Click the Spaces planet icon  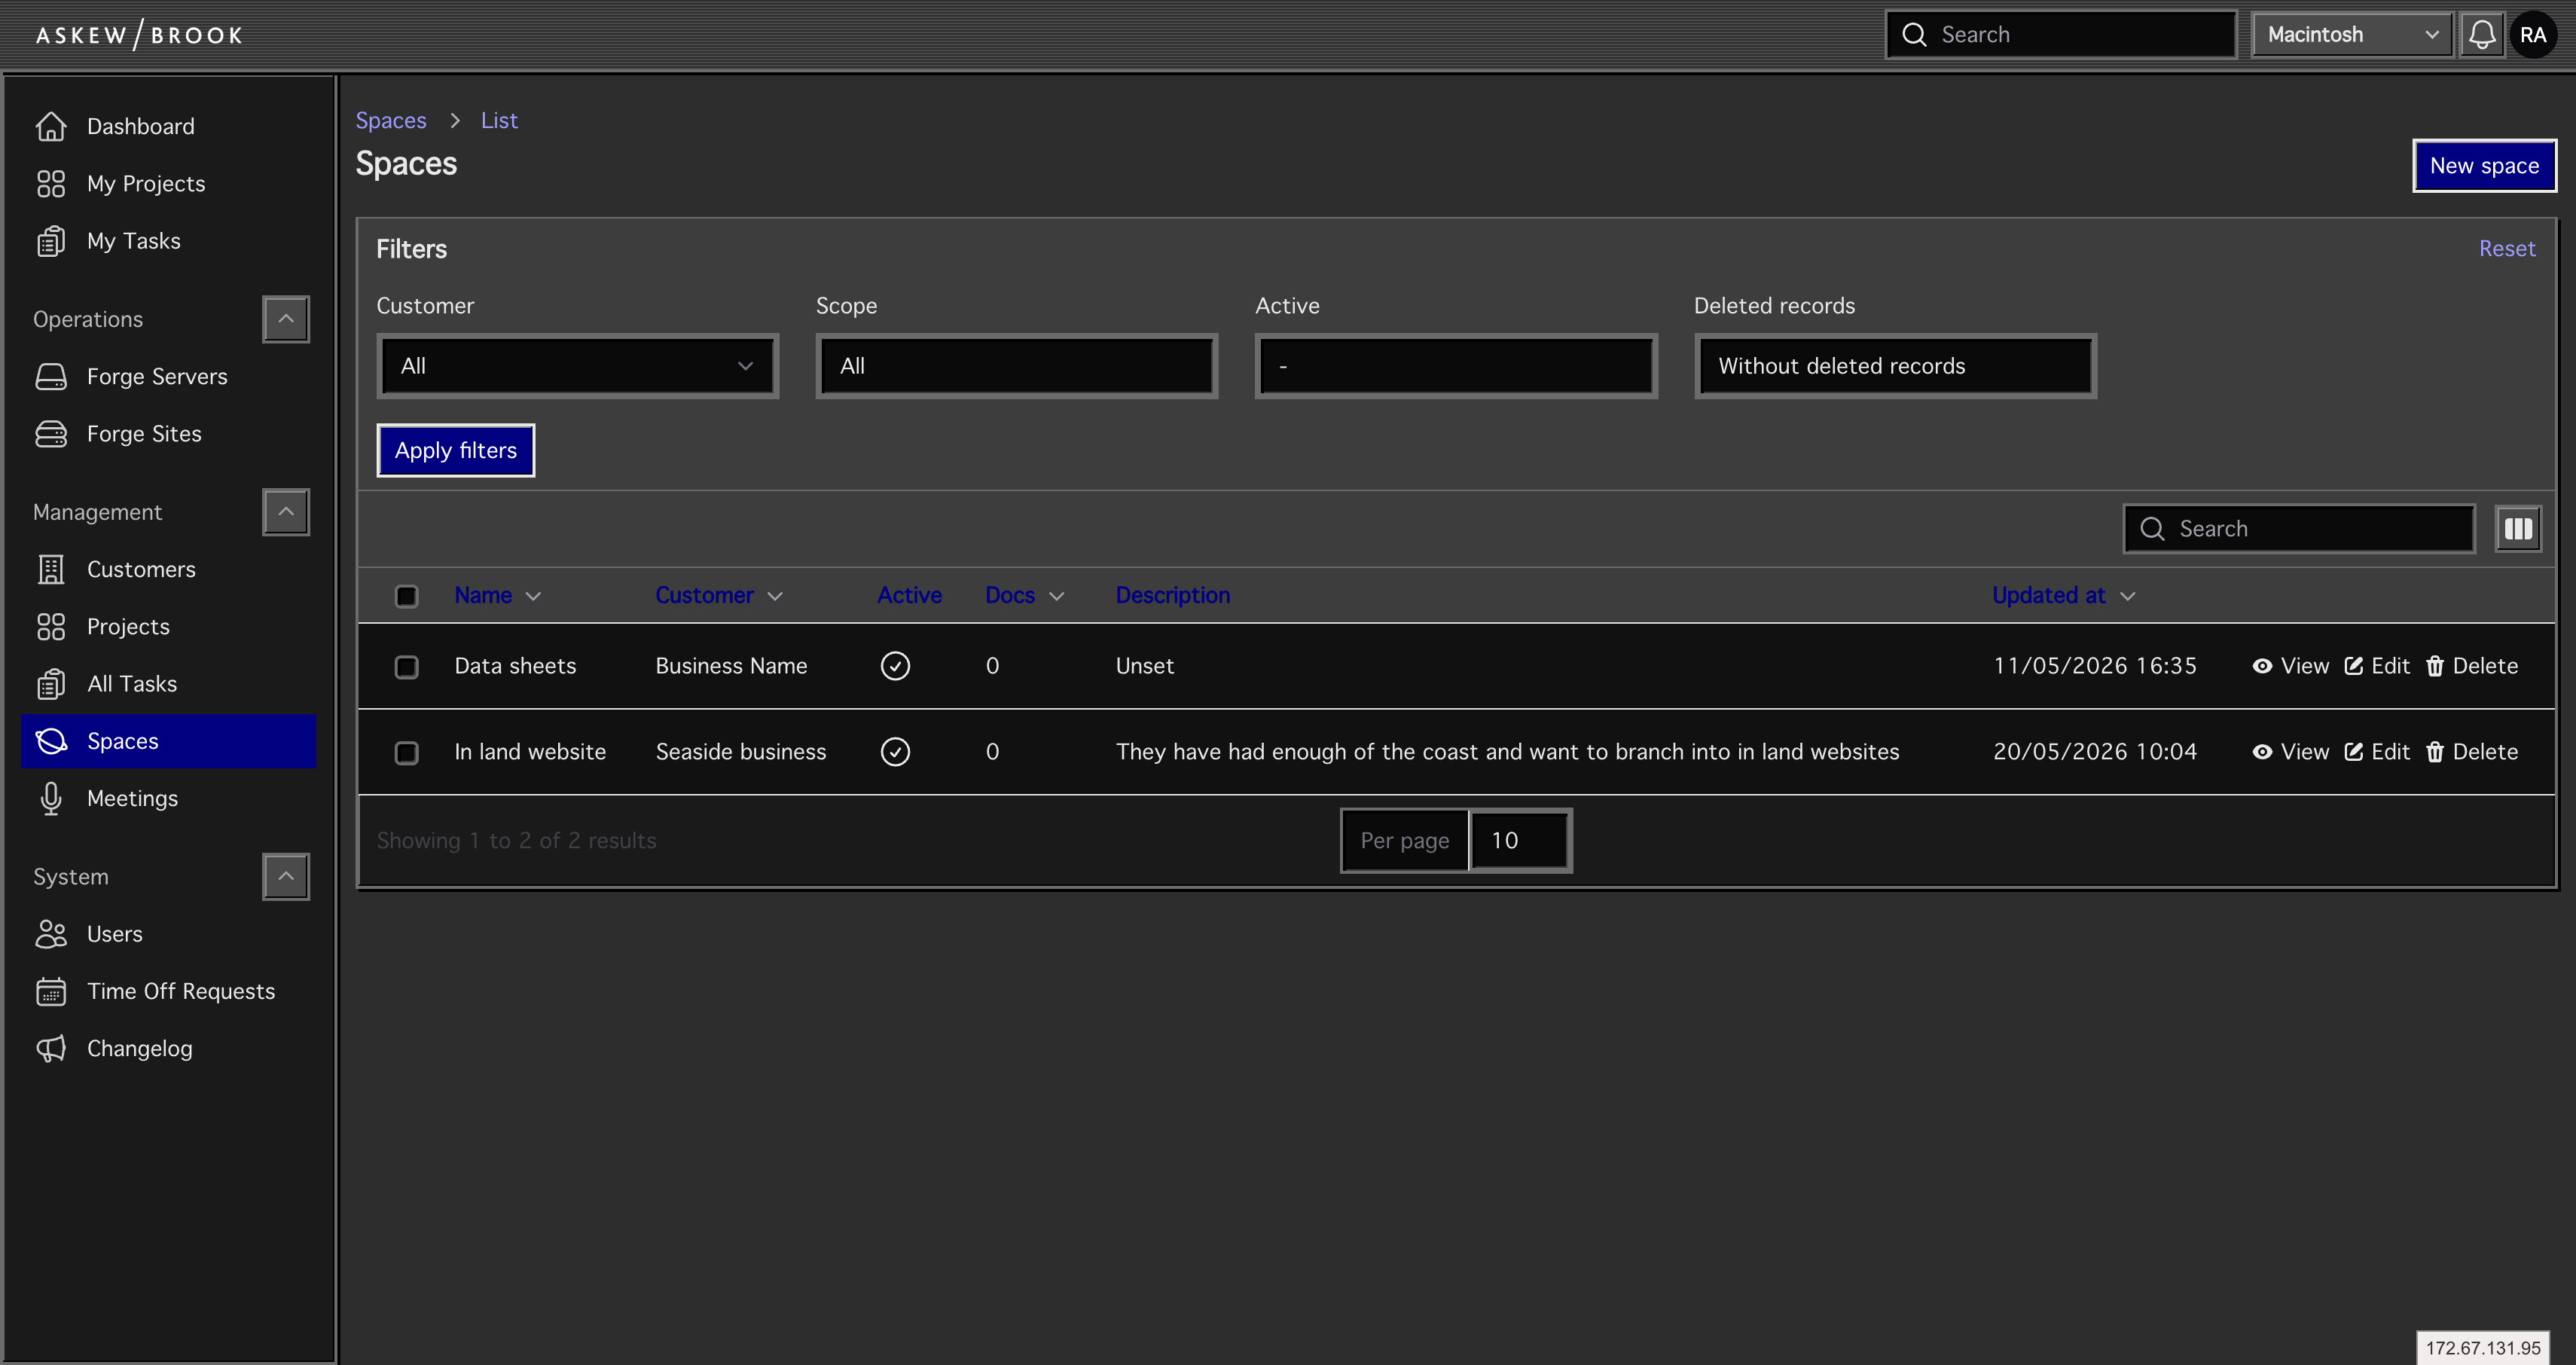[51, 741]
